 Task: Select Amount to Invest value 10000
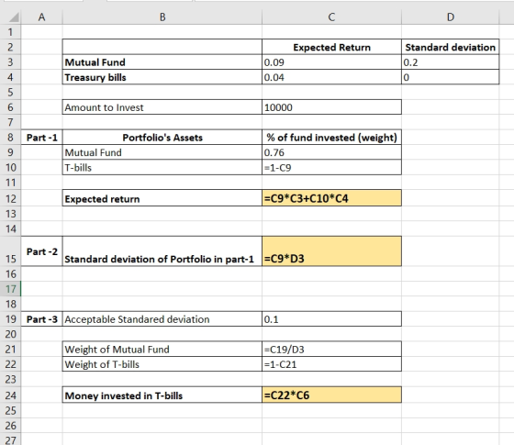pos(331,107)
